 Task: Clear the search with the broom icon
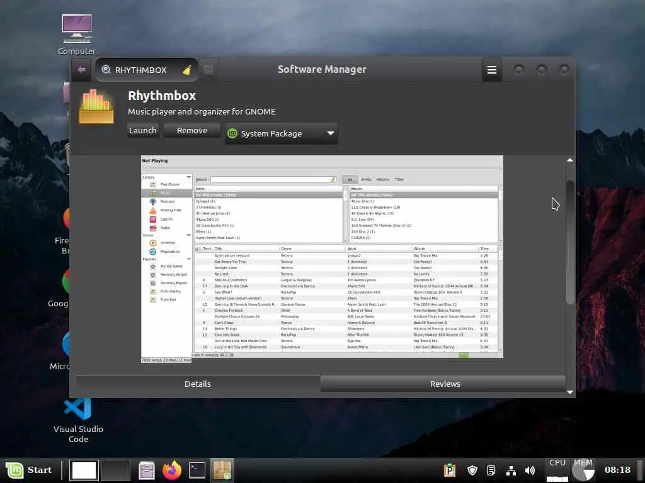click(187, 70)
